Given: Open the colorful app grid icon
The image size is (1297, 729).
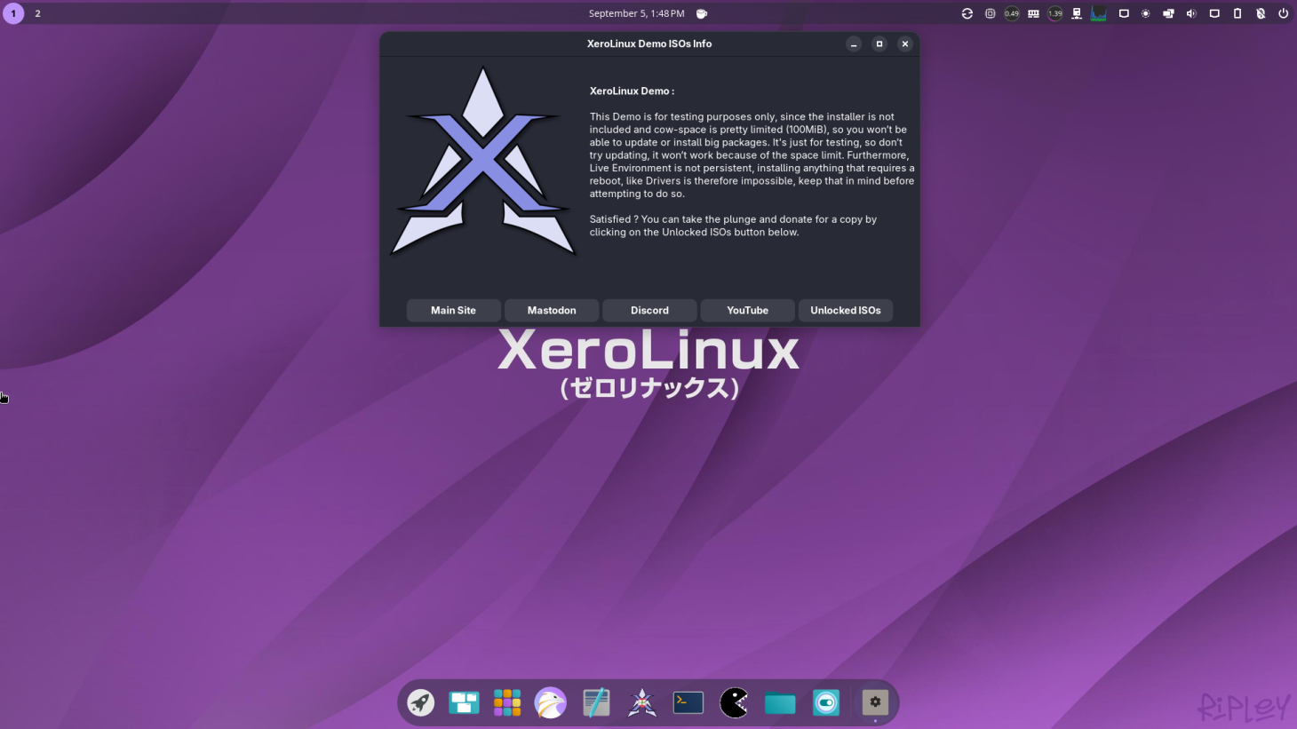Looking at the screenshot, I should [x=507, y=702].
